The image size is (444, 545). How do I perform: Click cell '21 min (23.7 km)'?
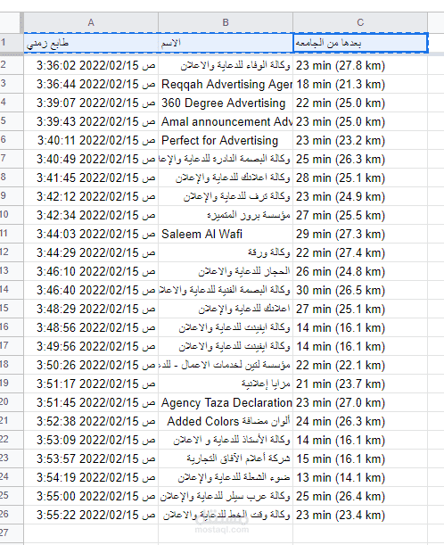coord(360,384)
